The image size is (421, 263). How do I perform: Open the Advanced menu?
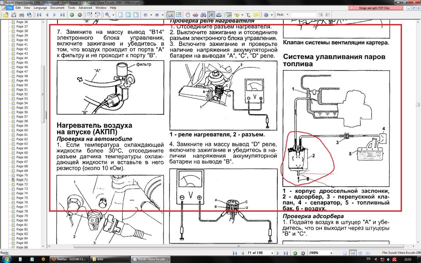point(85,8)
